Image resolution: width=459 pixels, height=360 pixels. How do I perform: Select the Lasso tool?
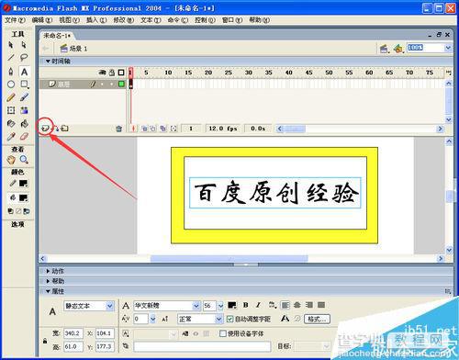pos(24,58)
